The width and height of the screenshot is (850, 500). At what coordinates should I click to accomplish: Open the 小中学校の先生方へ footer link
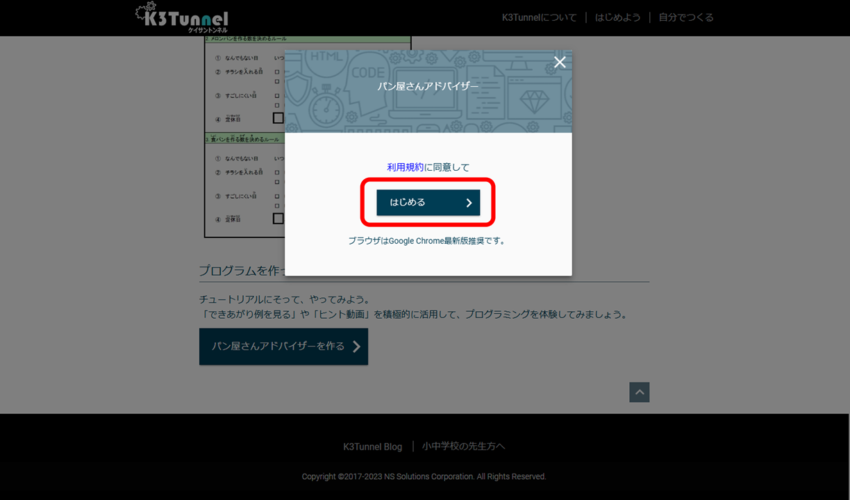463,447
